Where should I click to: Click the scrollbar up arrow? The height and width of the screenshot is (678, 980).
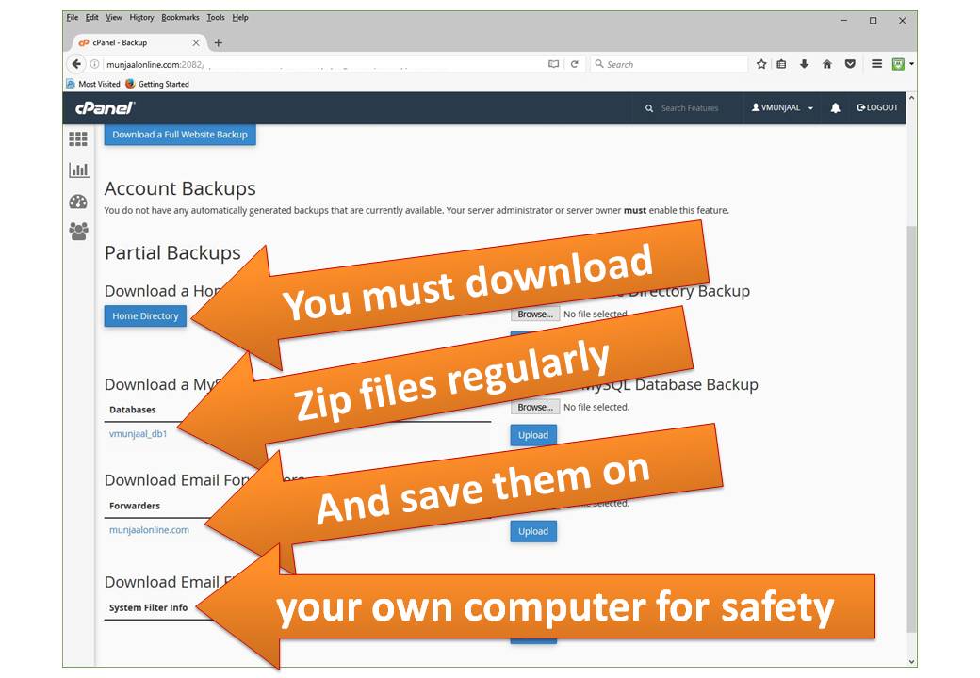click(x=911, y=98)
